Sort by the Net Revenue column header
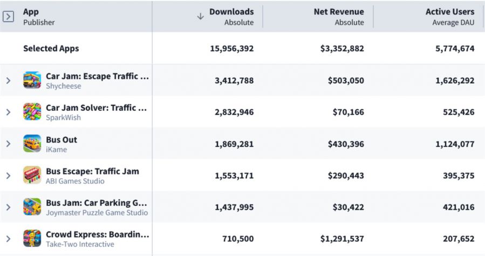The width and height of the screenshot is (485, 256). [x=338, y=12]
